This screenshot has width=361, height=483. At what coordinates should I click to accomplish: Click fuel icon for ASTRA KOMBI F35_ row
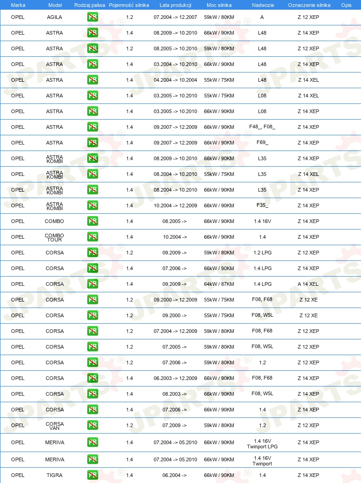coord(92,205)
